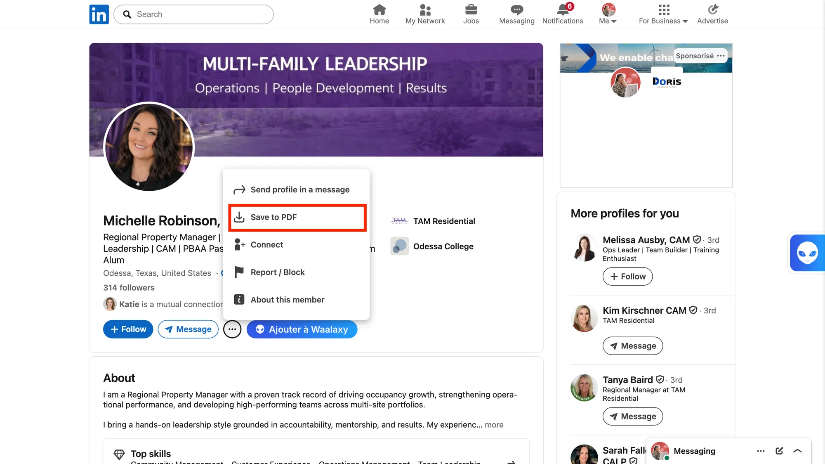Open sponsored ad options three dots
Image resolution: width=825 pixels, height=464 pixels.
721,56
